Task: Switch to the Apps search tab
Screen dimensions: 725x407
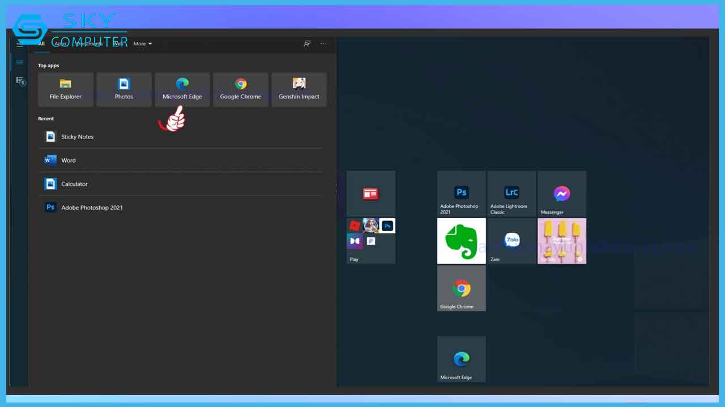Action: point(61,44)
